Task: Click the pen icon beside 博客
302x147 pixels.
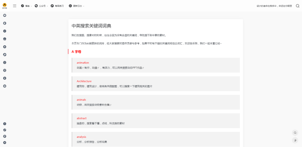Action: coord(23,6)
